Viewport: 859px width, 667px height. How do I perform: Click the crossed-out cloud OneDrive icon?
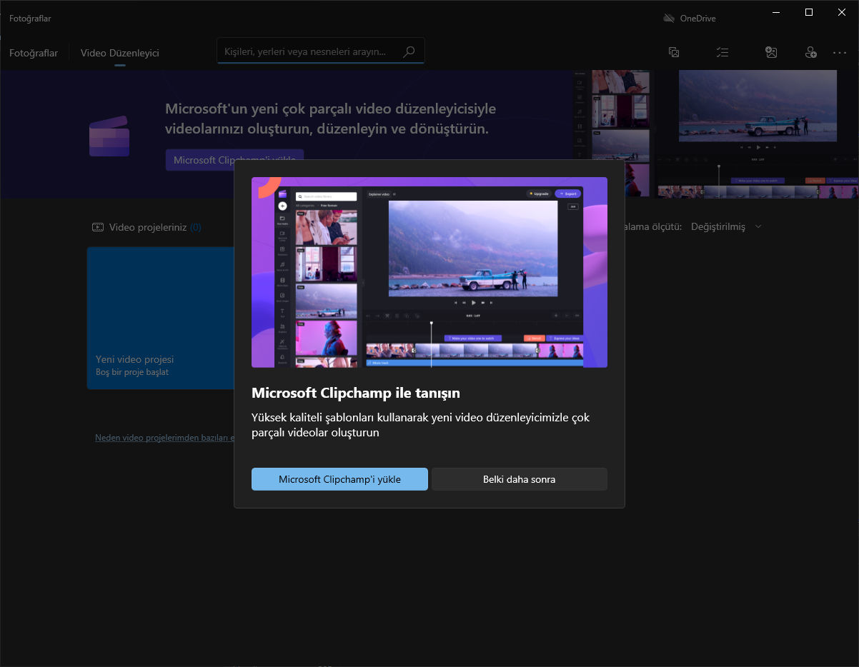coord(669,18)
